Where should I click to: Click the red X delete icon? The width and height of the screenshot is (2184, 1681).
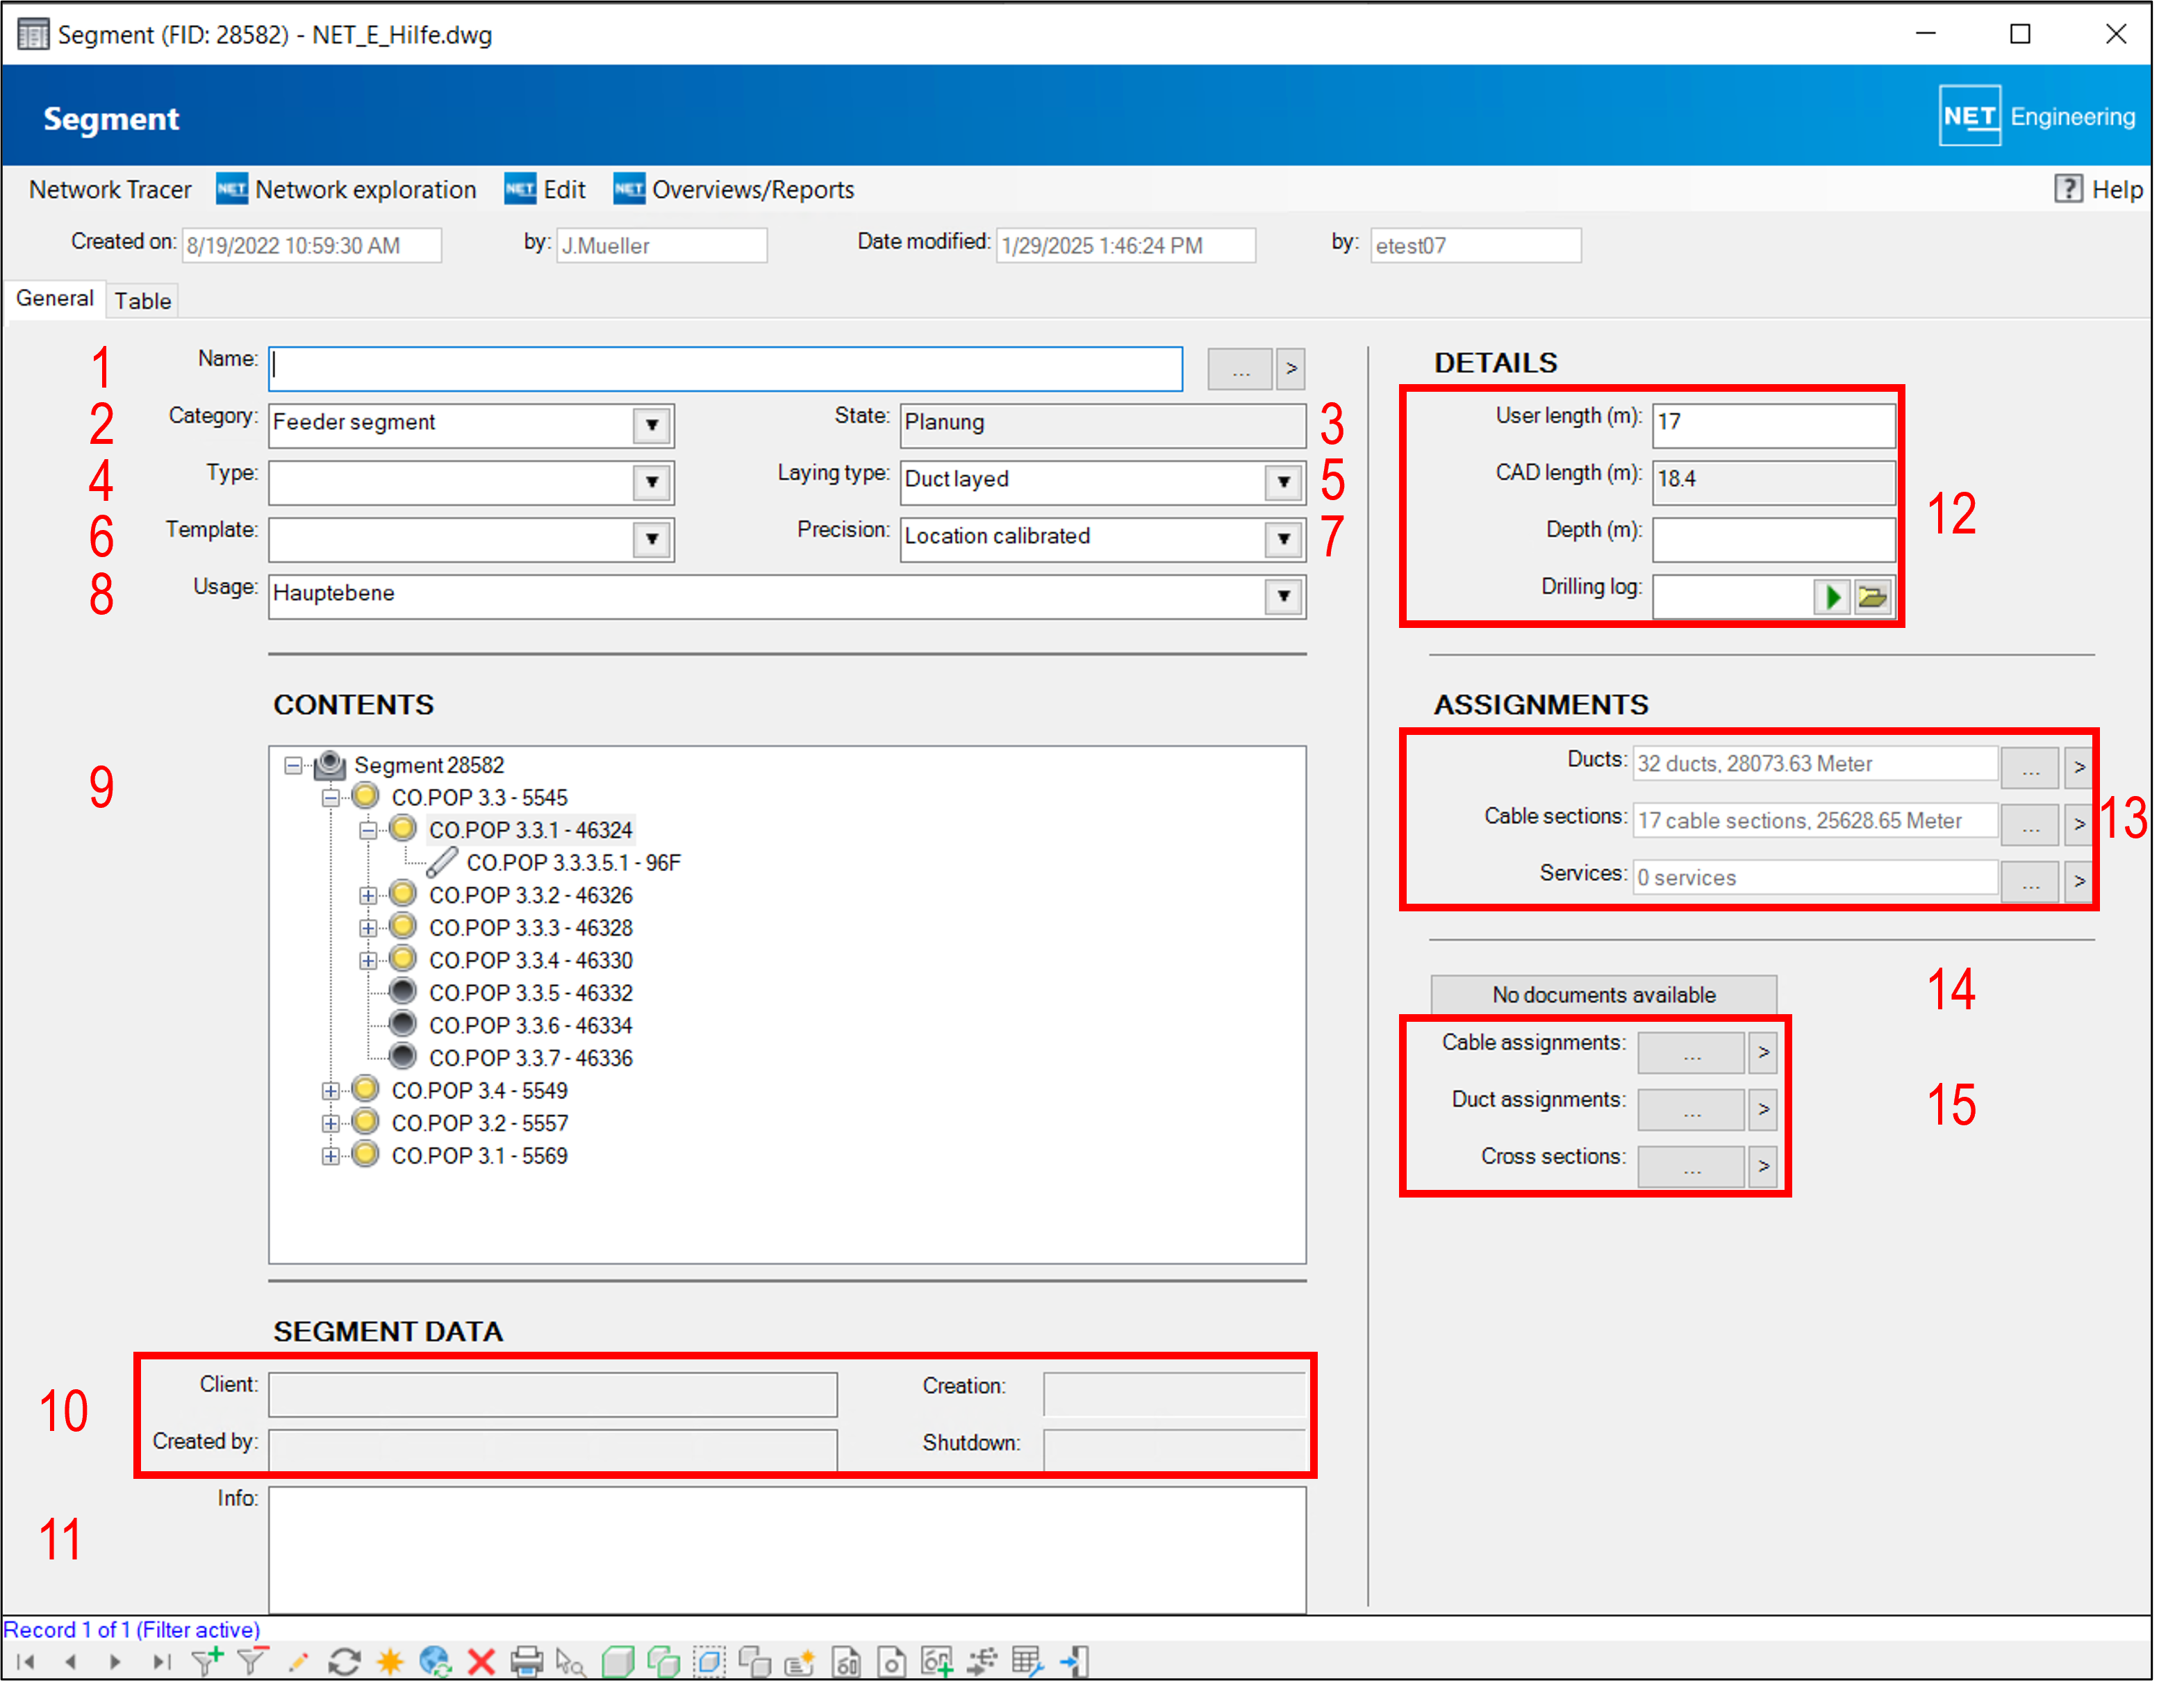pos(481,1661)
